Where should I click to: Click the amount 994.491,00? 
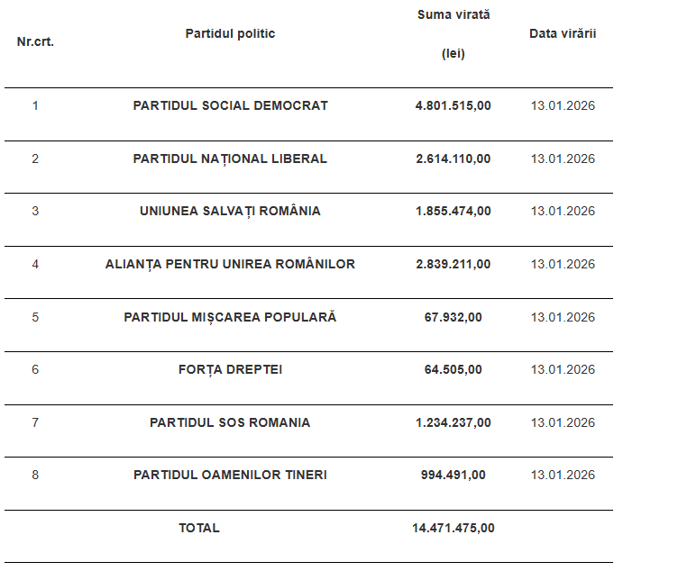pyautogui.click(x=453, y=476)
